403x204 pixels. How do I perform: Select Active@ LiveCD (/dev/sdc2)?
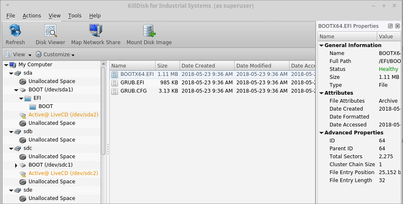pyautogui.click(x=63, y=173)
